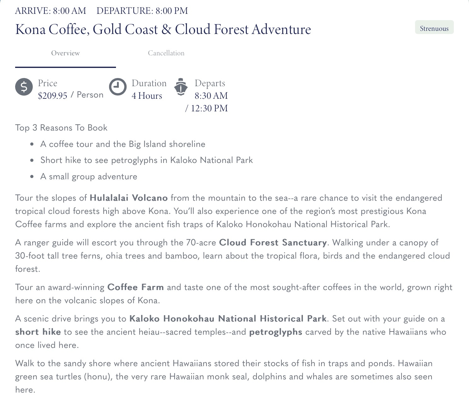Click the ship Departs icon
This screenshot has height=402, width=469.
pyautogui.click(x=181, y=87)
